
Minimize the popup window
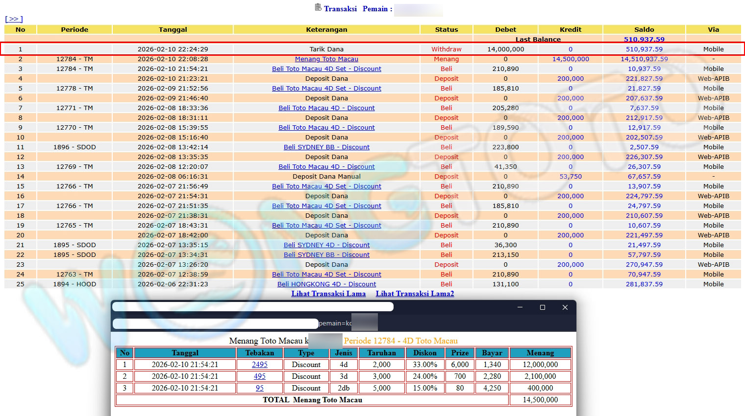pyautogui.click(x=520, y=307)
